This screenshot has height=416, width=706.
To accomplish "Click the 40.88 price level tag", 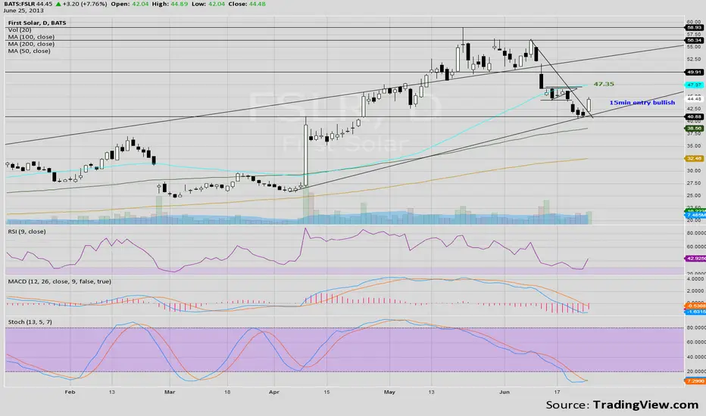I will pyautogui.click(x=694, y=116).
